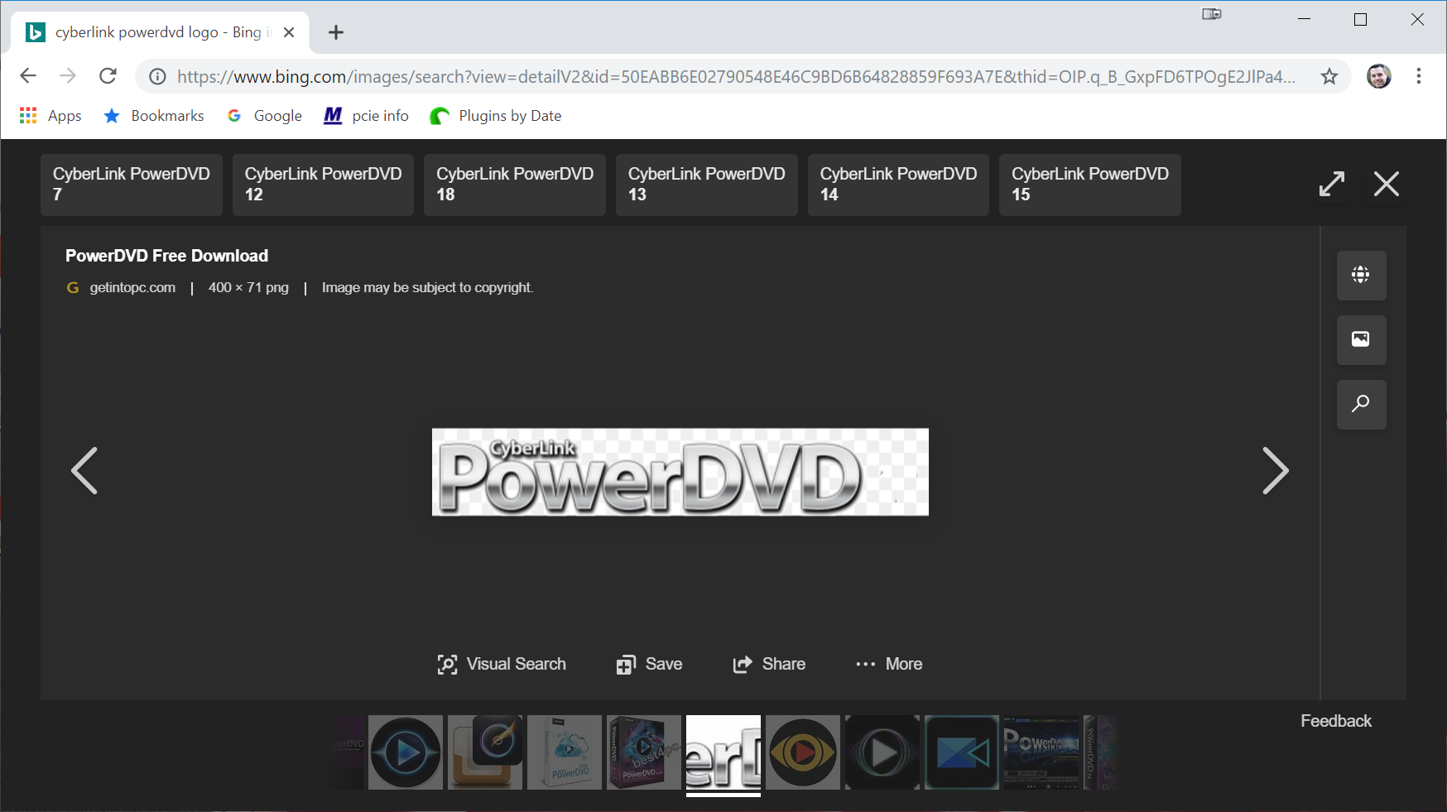Click the magnifier search icon in sidebar
1447x812 pixels.
[x=1361, y=404]
